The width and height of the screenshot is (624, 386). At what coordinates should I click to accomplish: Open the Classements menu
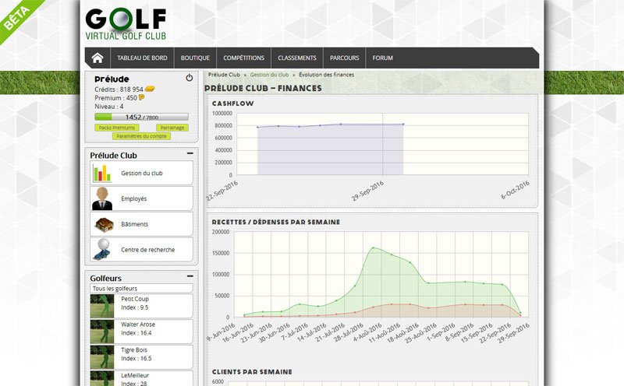pyautogui.click(x=297, y=58)
